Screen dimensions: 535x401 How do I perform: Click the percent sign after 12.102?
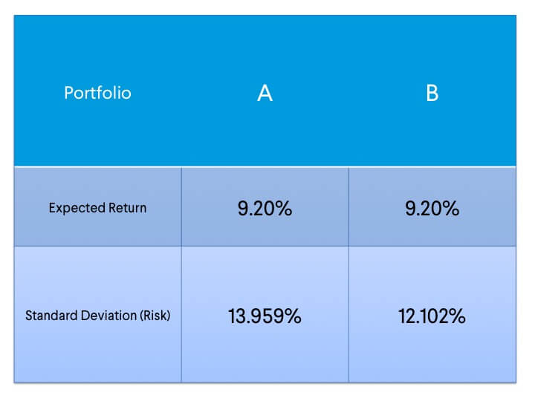(x=458, y=316)
